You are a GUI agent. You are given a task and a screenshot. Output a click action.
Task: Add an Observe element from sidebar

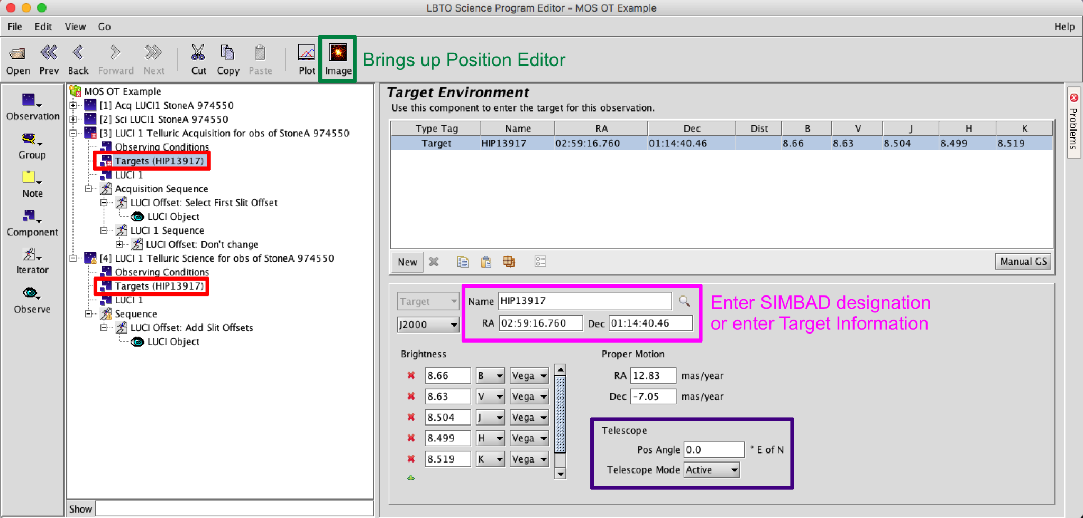click(32, 300)
